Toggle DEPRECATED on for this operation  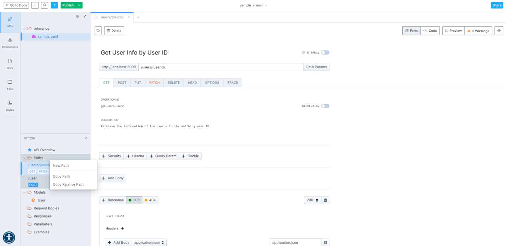point(325,106)
